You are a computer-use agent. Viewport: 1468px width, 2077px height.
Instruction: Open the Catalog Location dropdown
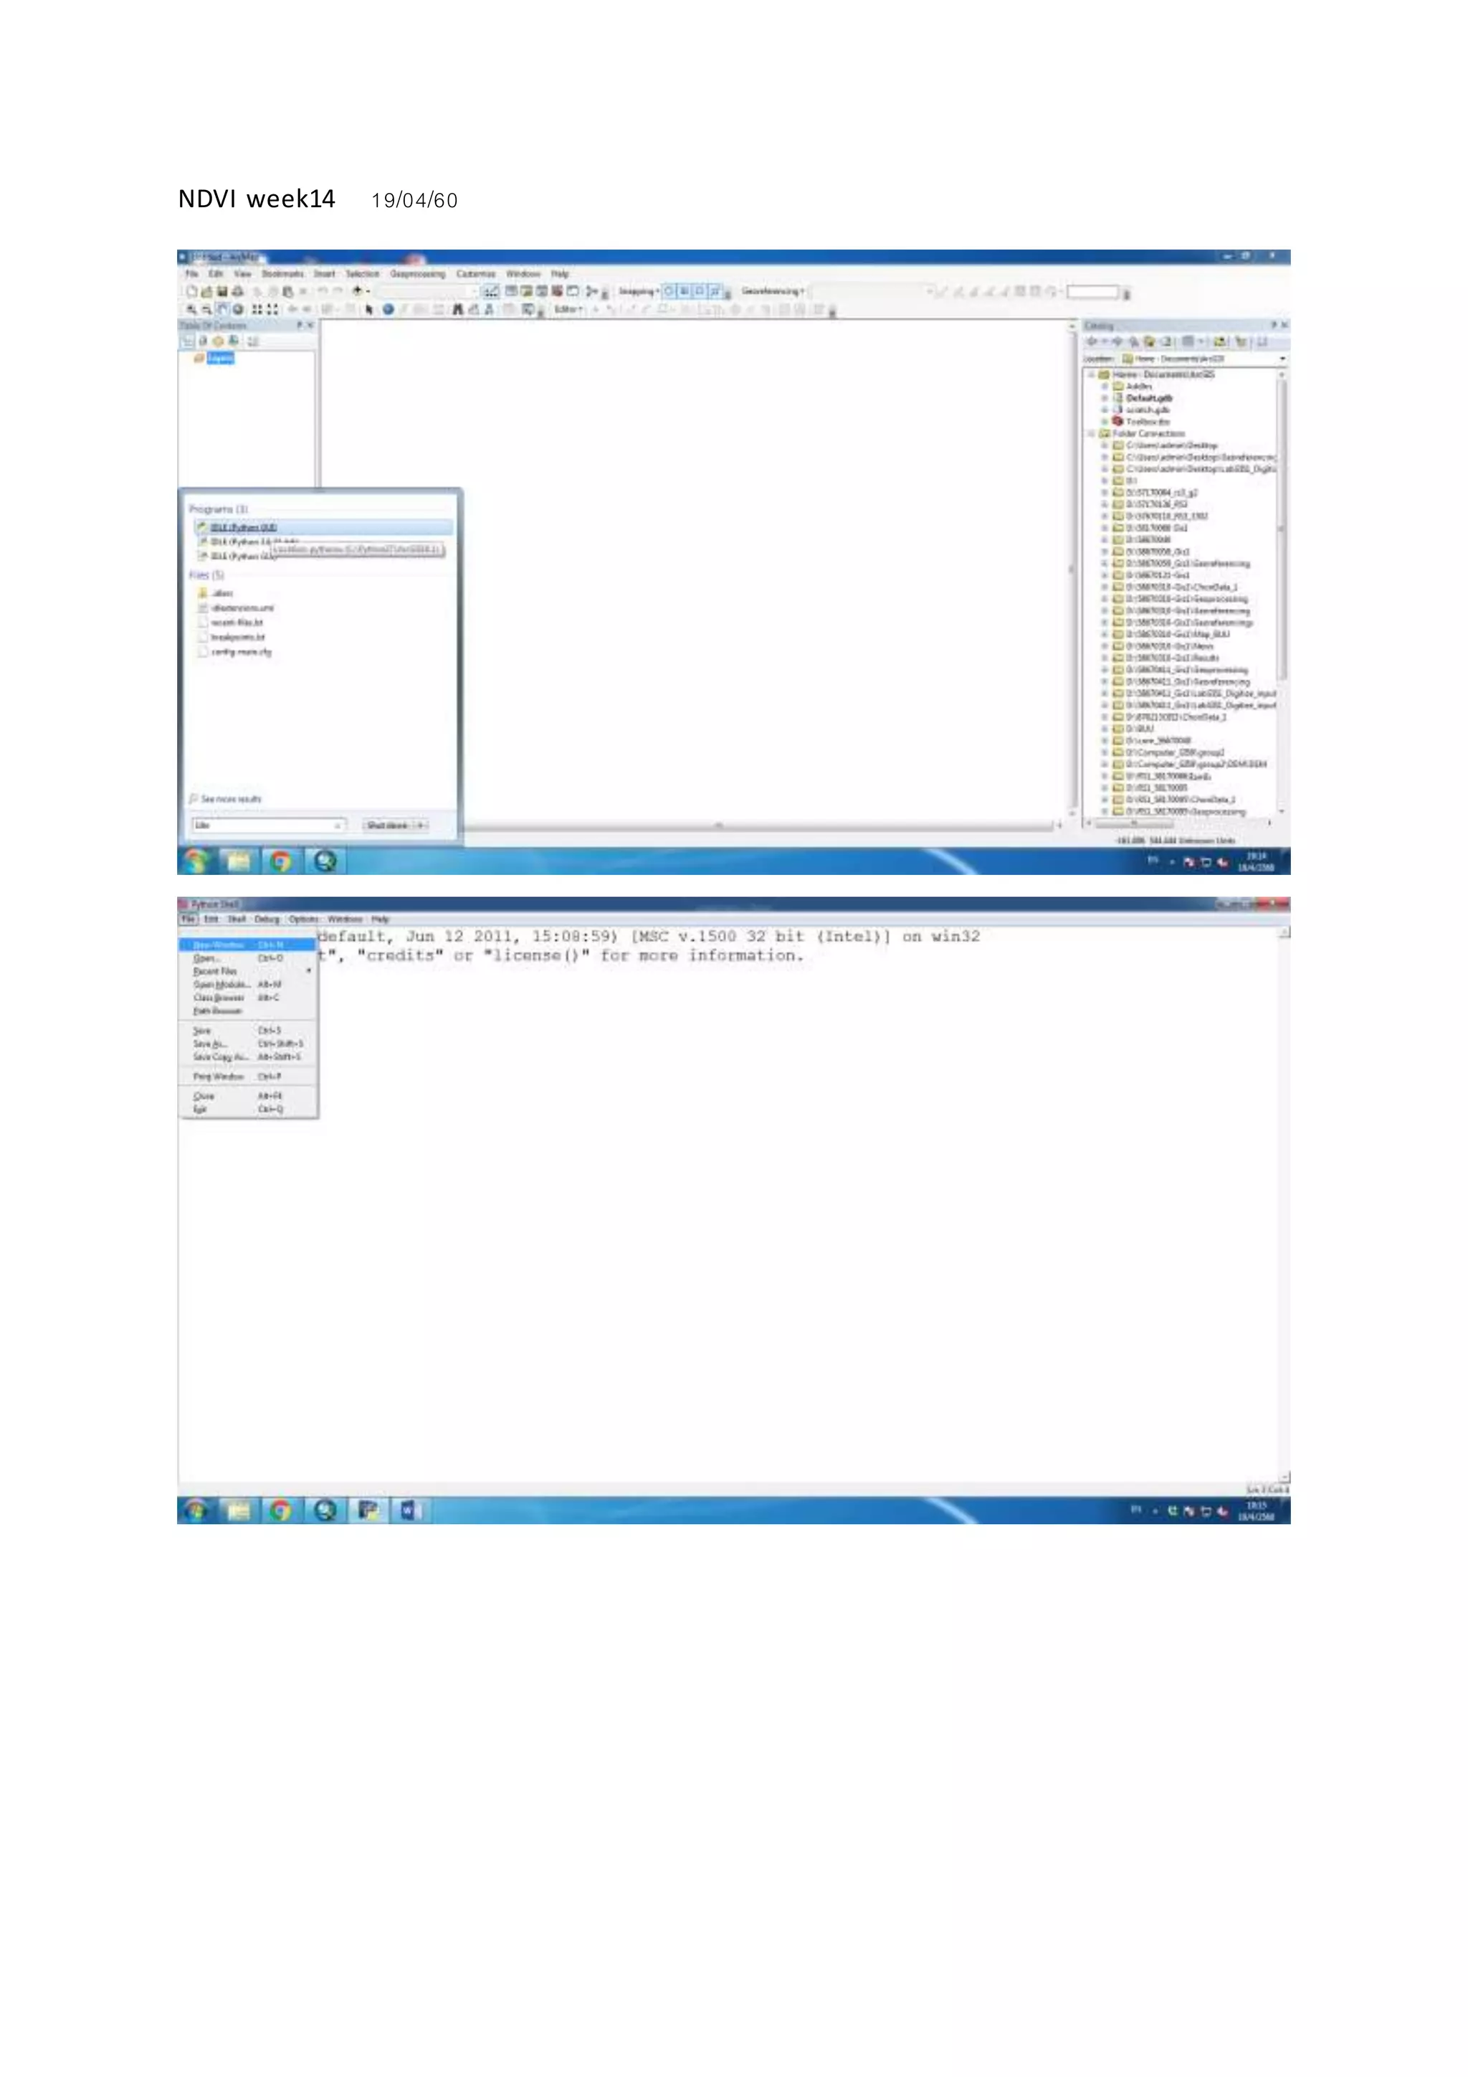1282,359
